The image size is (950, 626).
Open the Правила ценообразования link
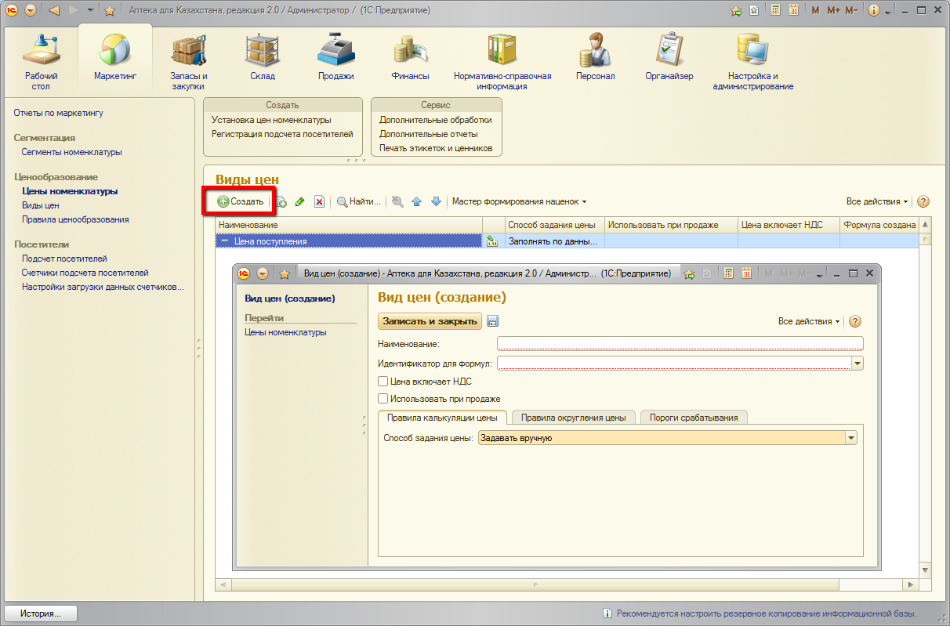pos(75,219)
